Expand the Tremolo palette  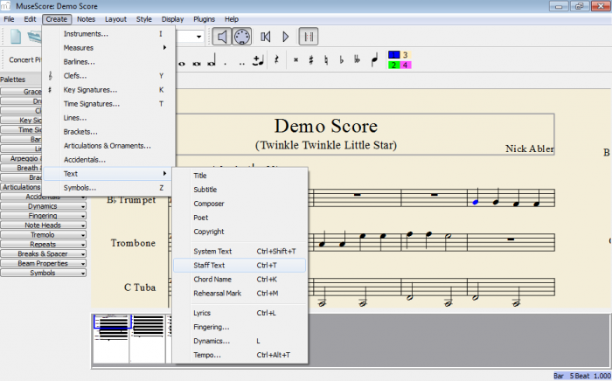(43, 235)
